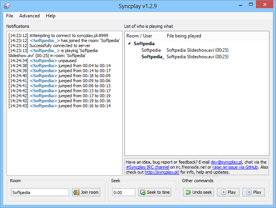276x208 pixels.
Task: Minimize the Syncplay window
Action: coord(241,5)
